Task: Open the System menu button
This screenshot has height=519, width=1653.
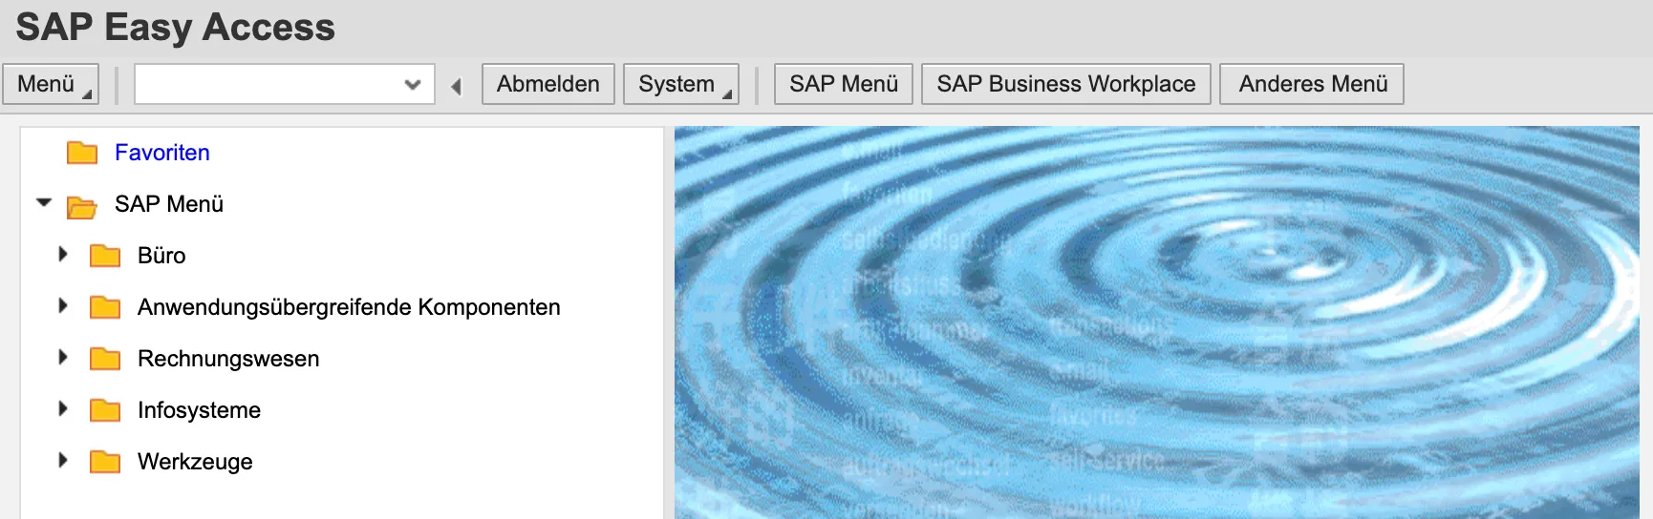Action: [680, 84]
